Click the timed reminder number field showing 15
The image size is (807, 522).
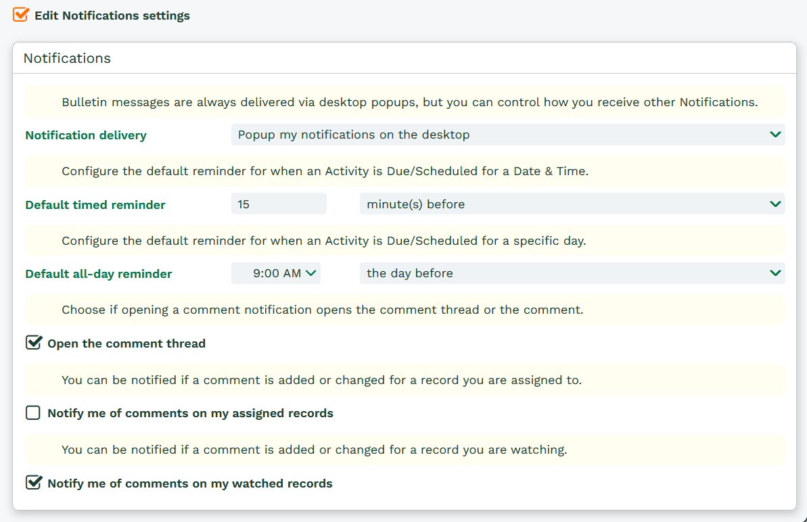pos(279,204)
